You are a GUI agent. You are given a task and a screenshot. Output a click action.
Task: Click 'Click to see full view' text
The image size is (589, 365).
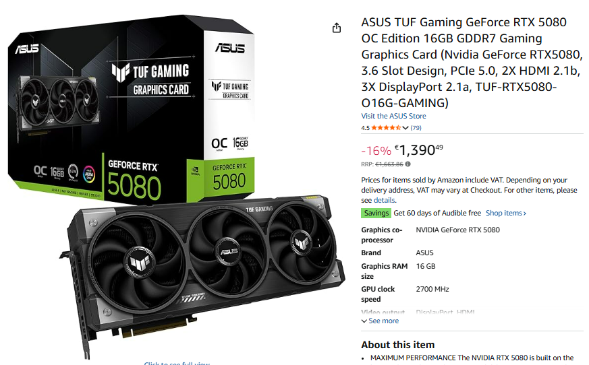click(x=177, y=363)
